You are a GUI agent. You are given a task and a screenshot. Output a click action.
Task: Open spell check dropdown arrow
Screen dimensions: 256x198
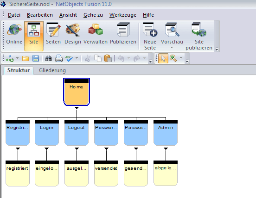(x=77, y=58)
